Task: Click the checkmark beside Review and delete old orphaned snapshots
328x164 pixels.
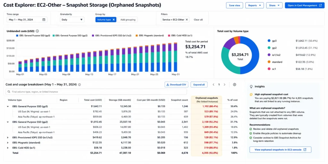Action: (x=251, y=129)
